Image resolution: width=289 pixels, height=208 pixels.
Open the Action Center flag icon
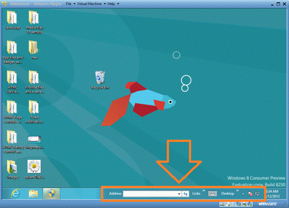pyautogui.click(x=250, y=194)
